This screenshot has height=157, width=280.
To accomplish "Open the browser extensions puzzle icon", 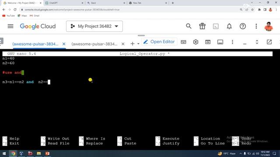I will (x=259, y=10).
